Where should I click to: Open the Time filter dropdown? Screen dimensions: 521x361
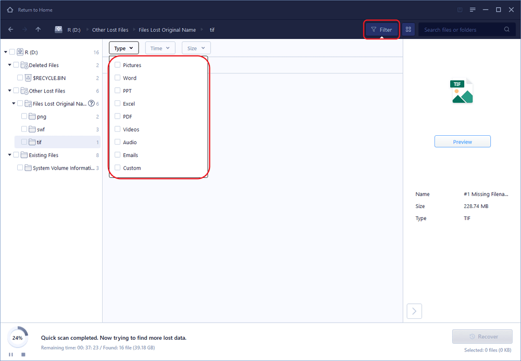tap(160, 47)
